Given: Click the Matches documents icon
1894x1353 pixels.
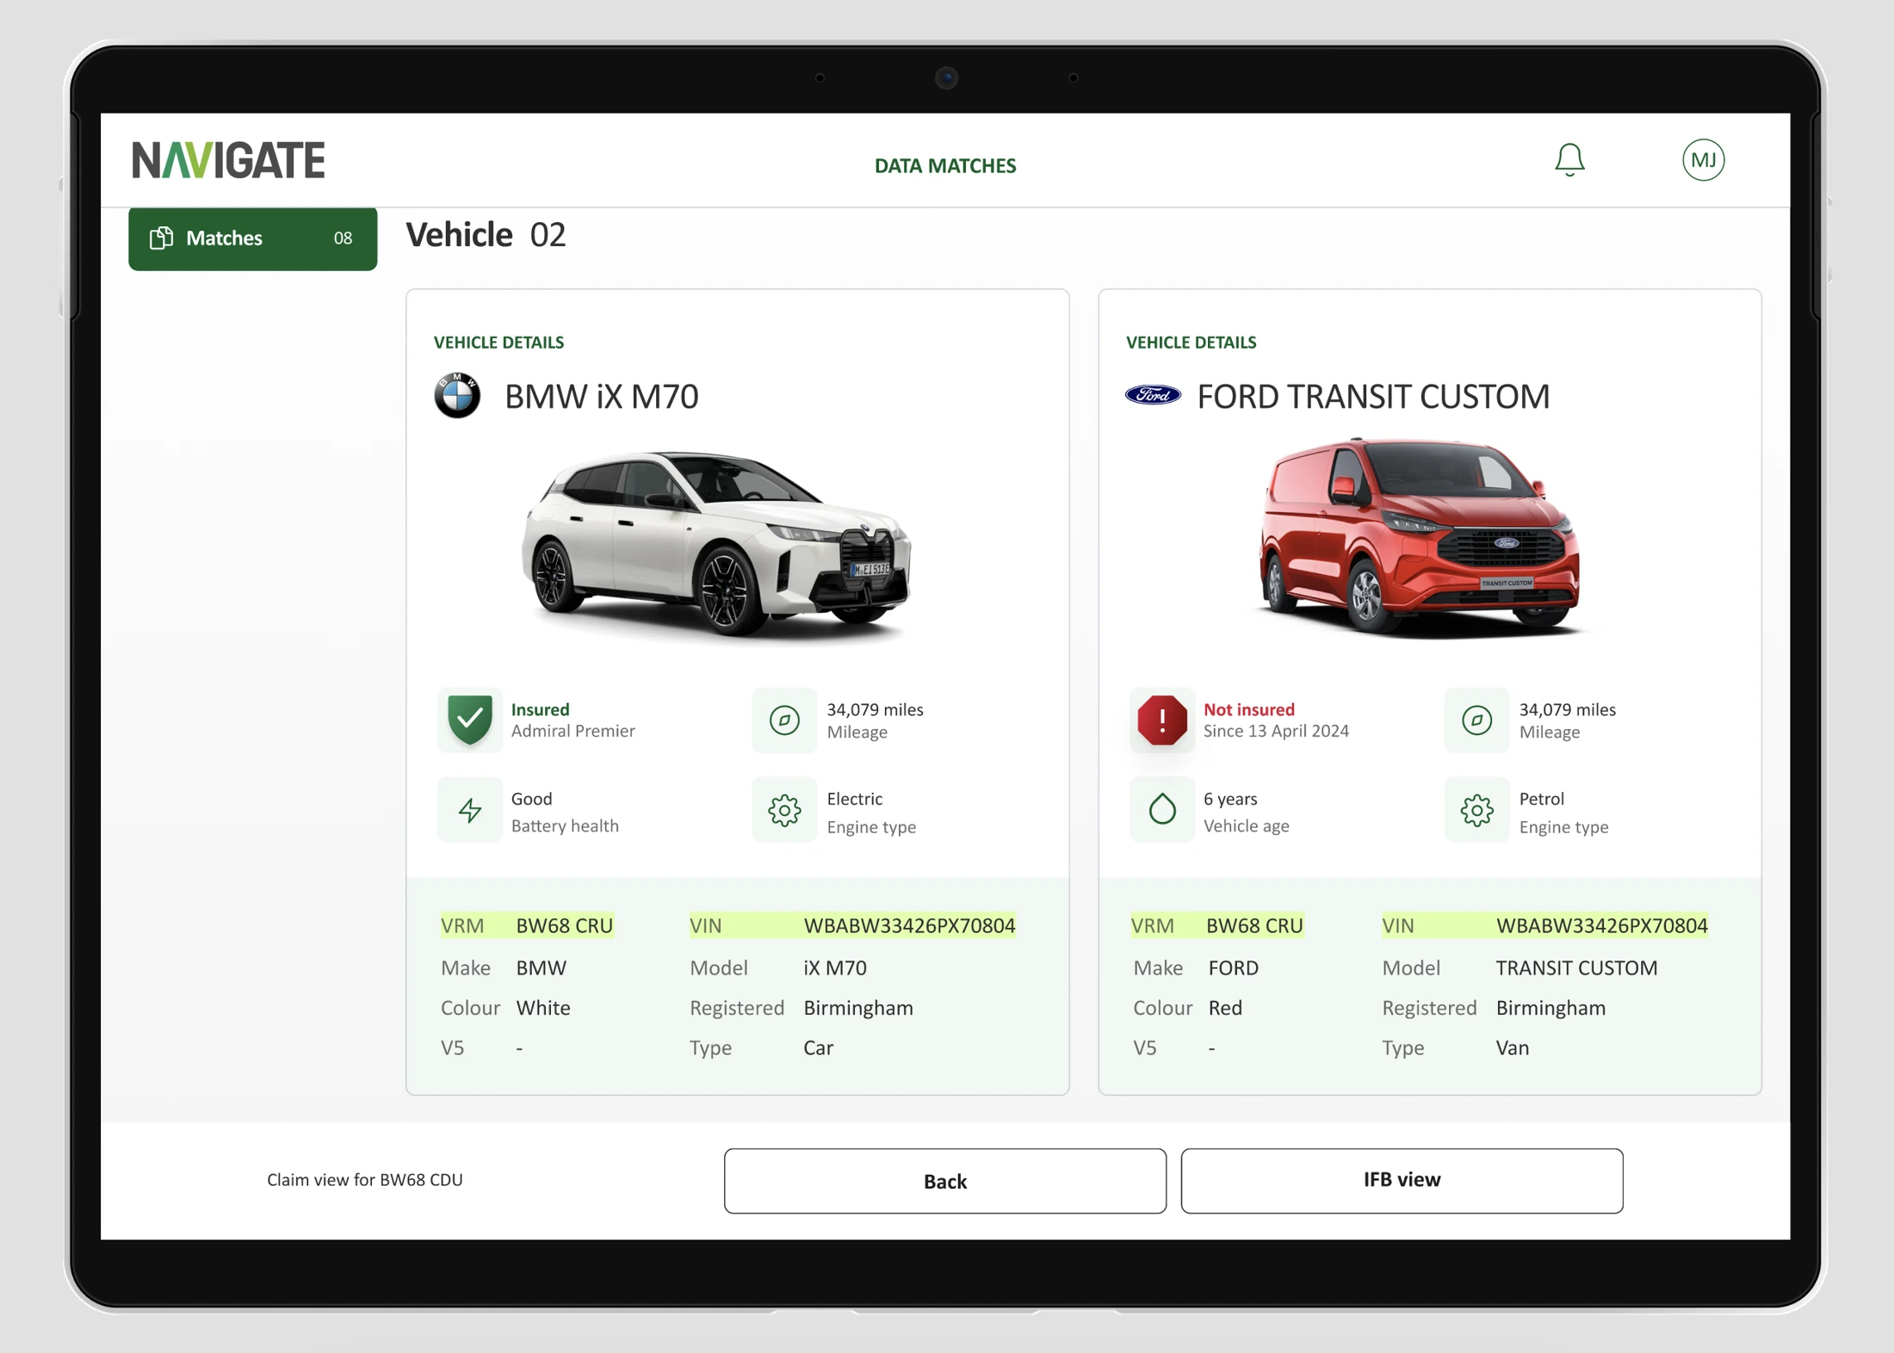Looking at the screenshot, I should 161,238.
